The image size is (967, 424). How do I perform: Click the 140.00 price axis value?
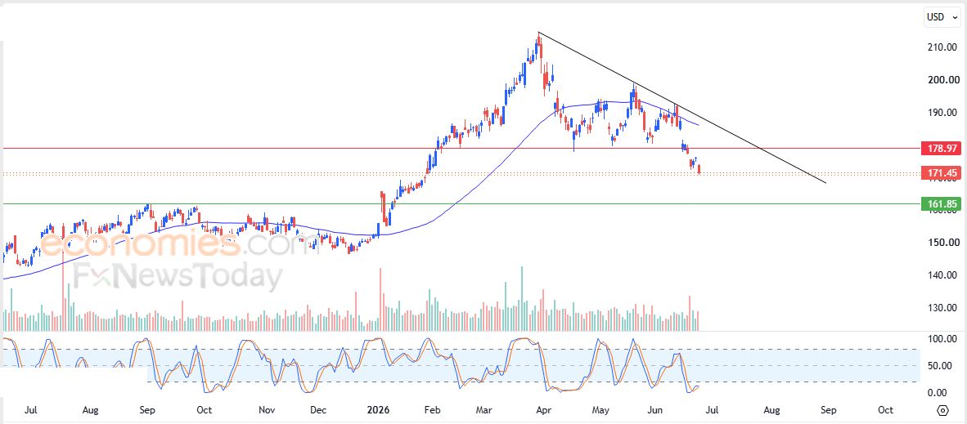943,274
